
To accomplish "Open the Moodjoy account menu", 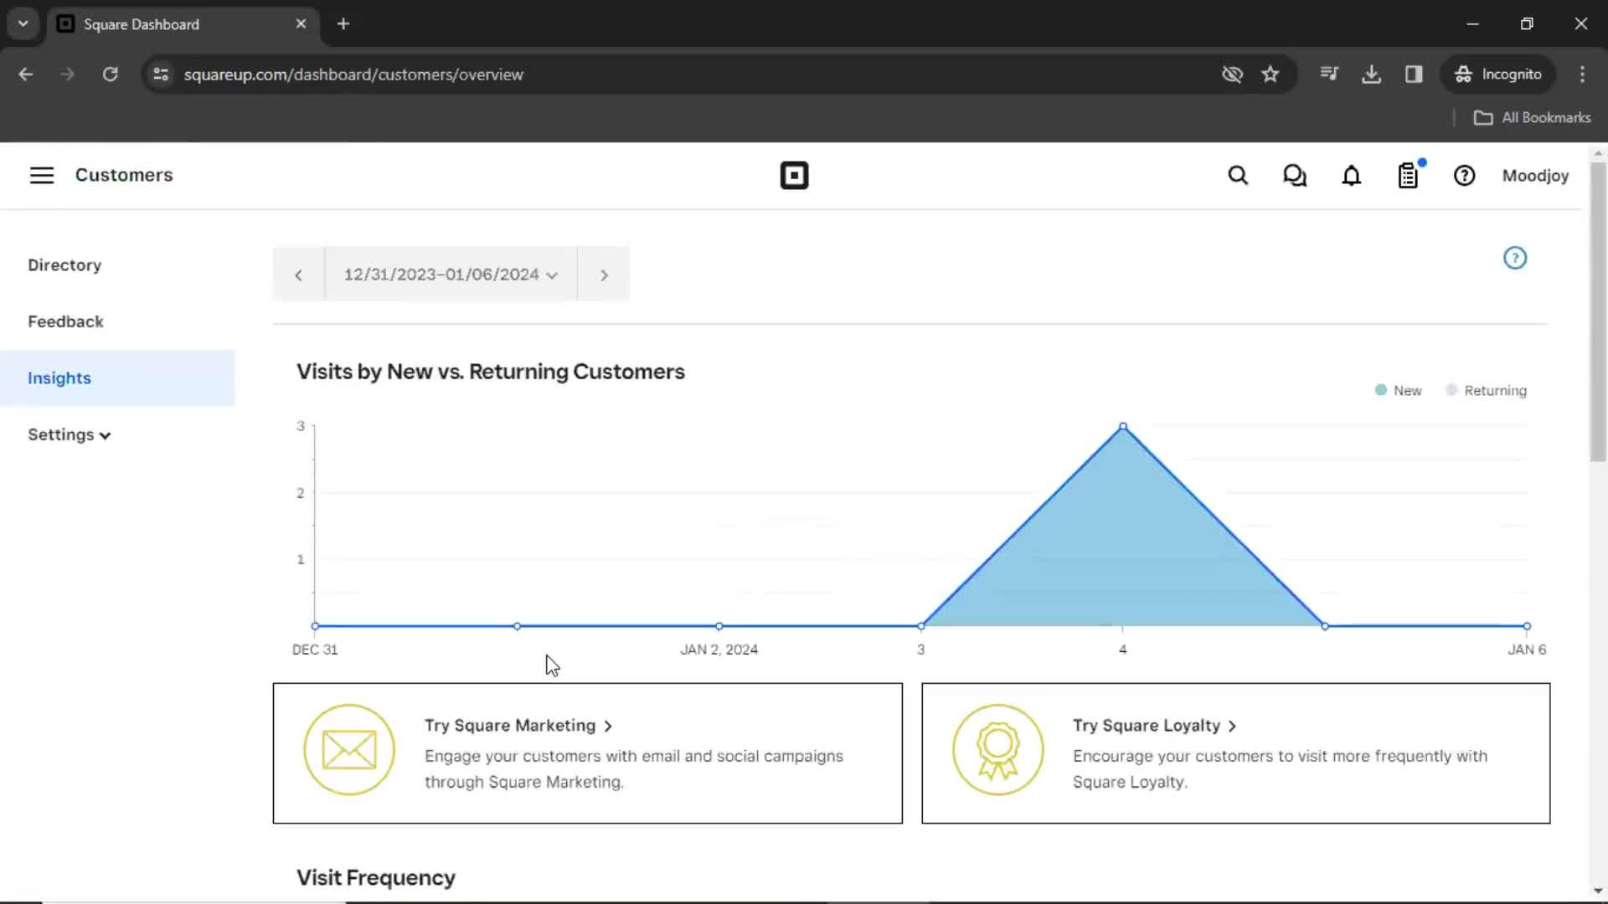I will tap(1535, 176).
